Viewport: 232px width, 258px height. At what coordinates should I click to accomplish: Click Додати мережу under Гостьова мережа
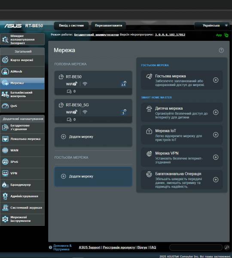click(x=93, y=176)
